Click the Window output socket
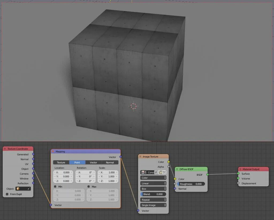Viewport: 274px width, 220px height. tap(33, 178)
